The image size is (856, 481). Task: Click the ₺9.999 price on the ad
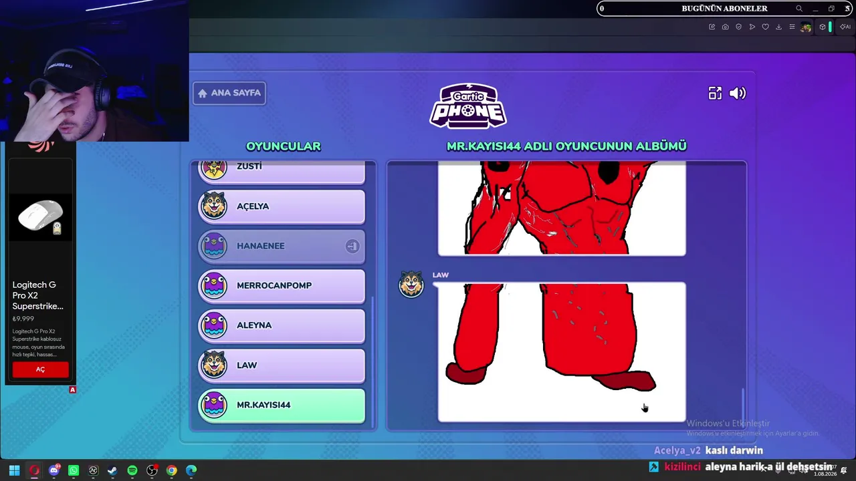[23, 319]
